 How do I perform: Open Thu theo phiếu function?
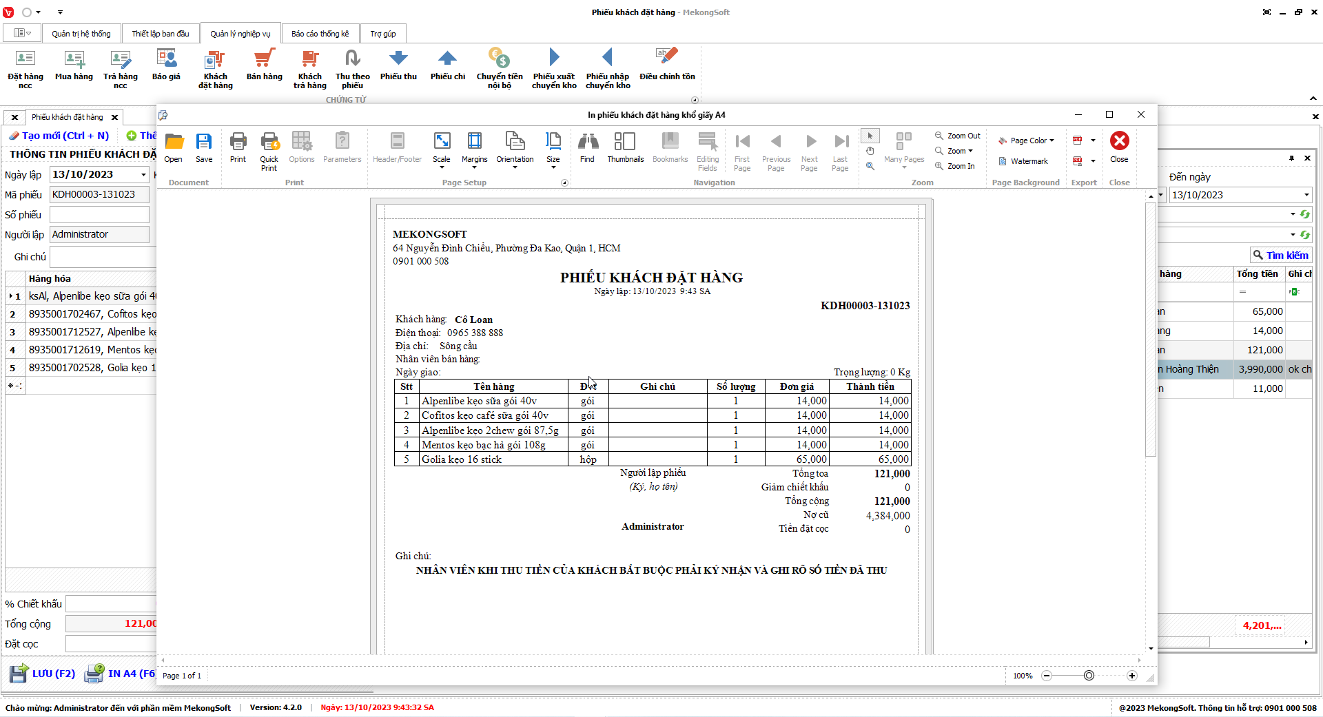352,69
